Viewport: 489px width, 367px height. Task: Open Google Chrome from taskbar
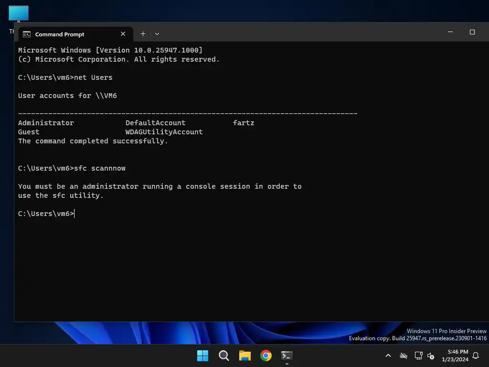click(x=266, y=356)
